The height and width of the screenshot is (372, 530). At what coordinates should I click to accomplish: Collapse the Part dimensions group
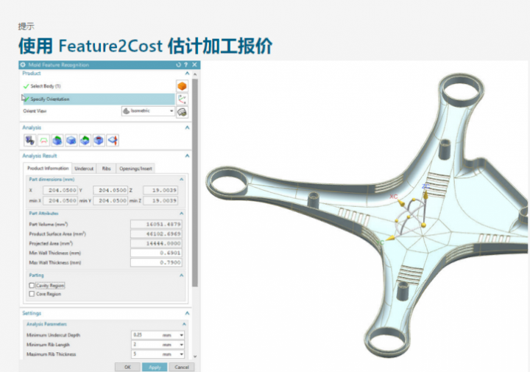tap(182, 179)
